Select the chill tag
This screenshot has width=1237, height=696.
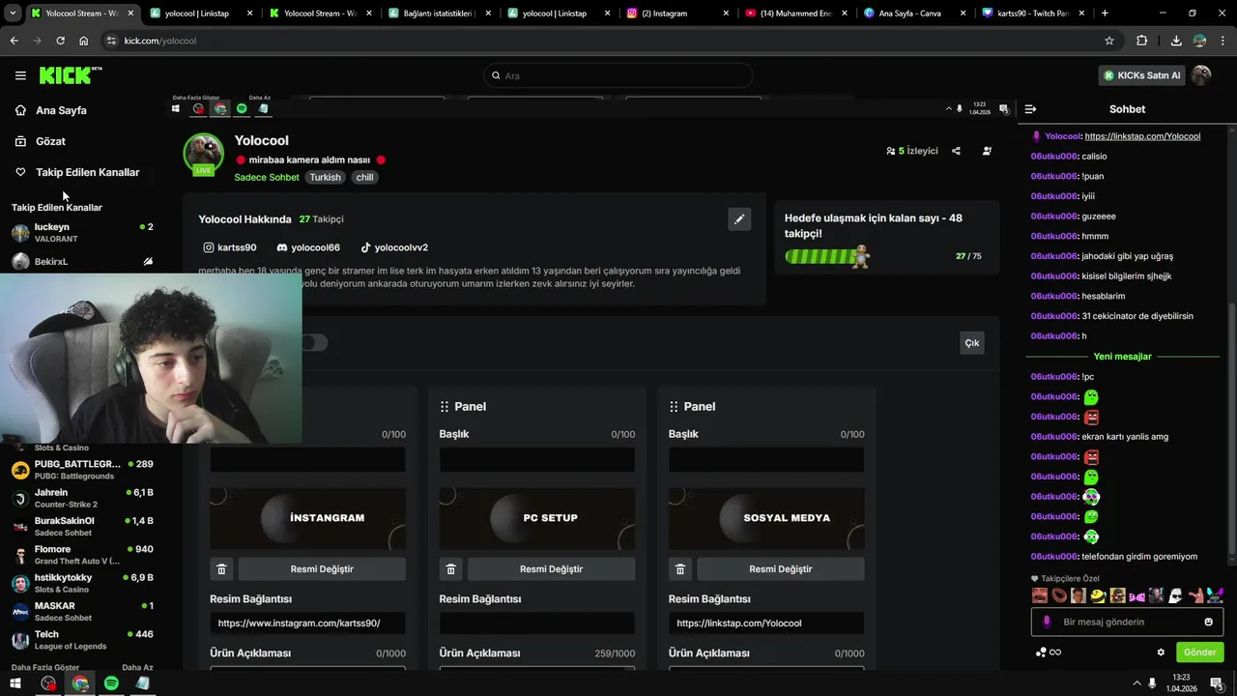(x=364, y=177)
